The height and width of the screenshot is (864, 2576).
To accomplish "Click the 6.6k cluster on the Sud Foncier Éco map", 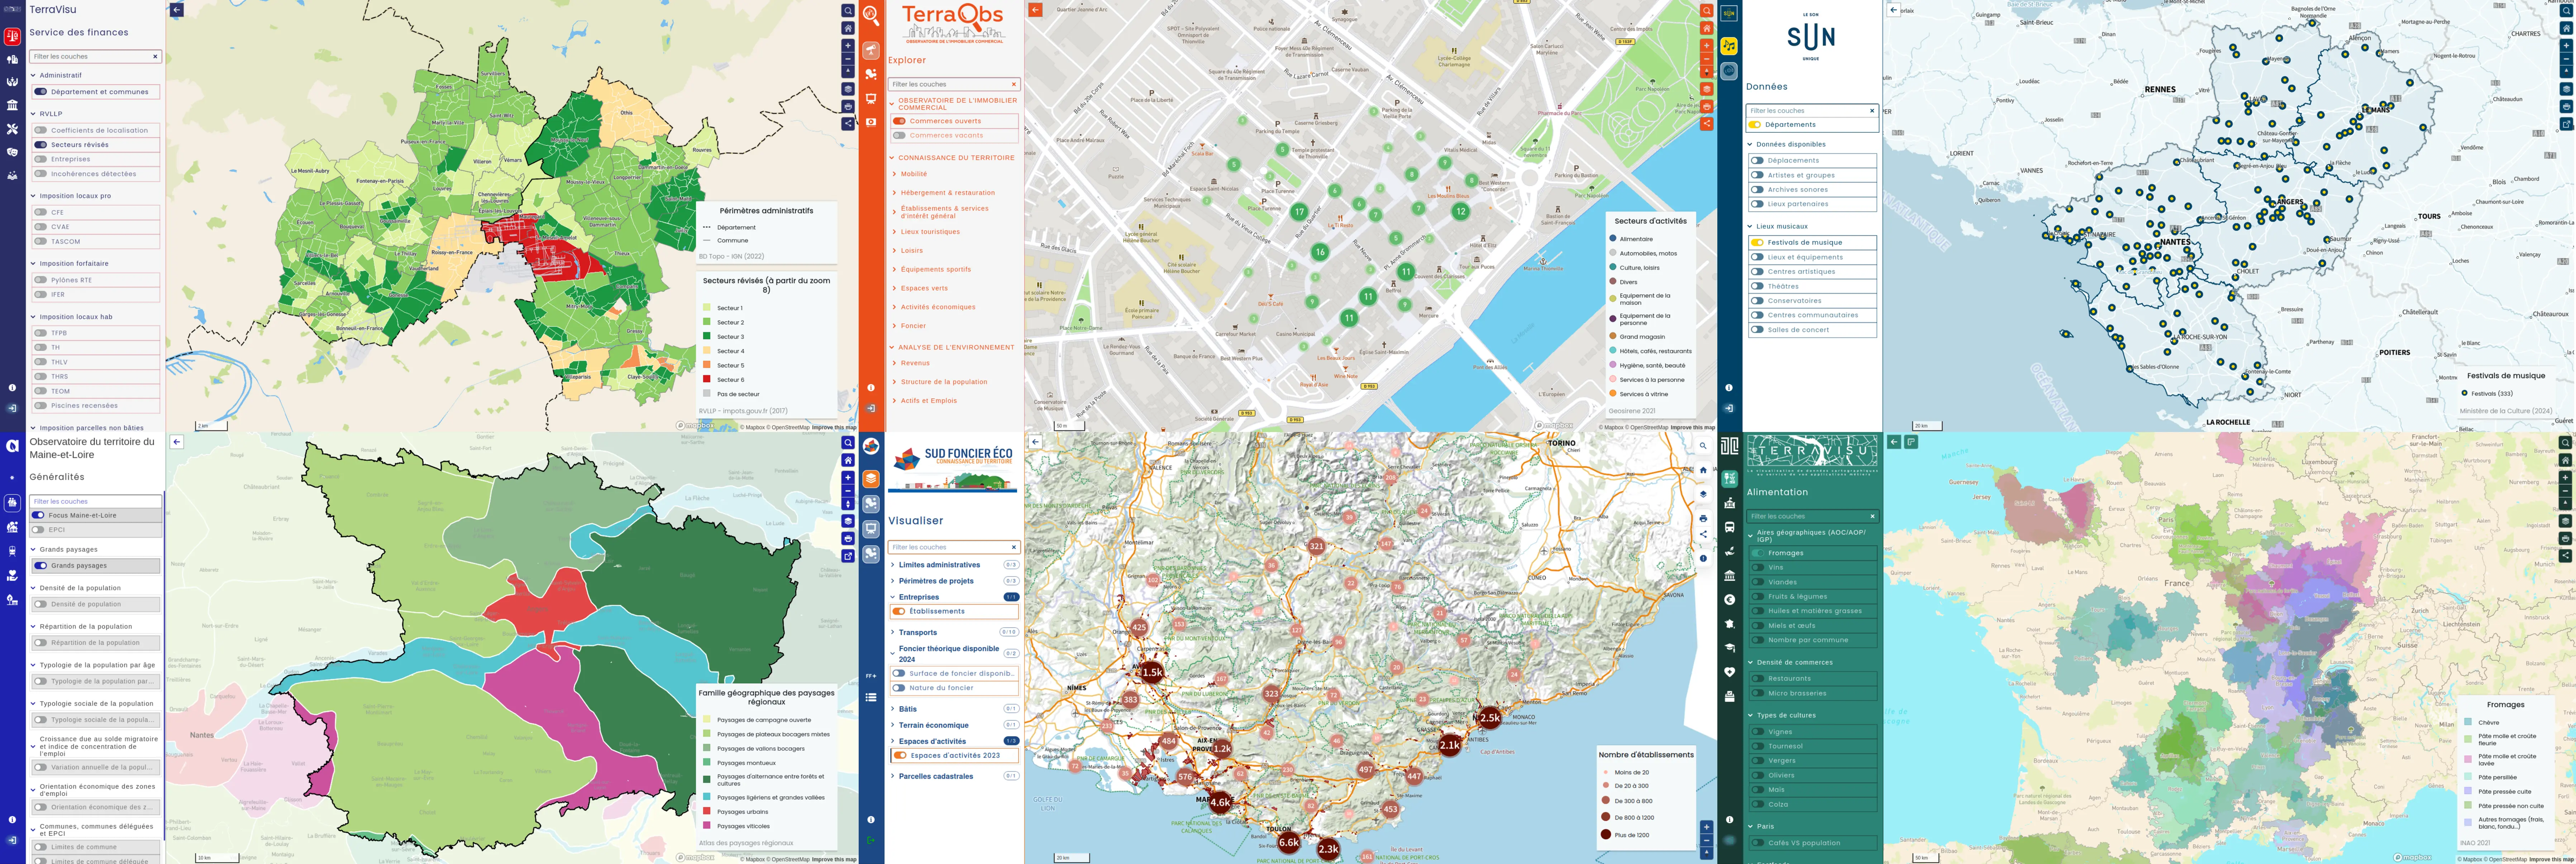I will (1289, 842).
